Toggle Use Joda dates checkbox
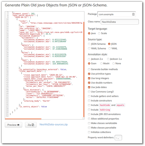This screenshot has height=146, width=145. click(x=89, y=87)
